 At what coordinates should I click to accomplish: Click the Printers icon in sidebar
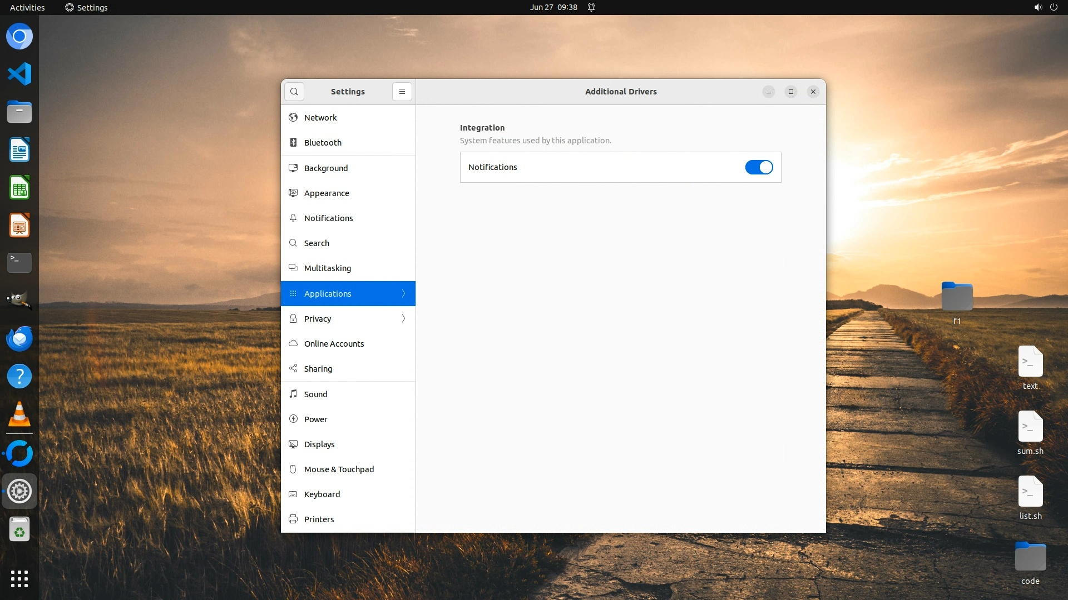[x=293, y=519]
